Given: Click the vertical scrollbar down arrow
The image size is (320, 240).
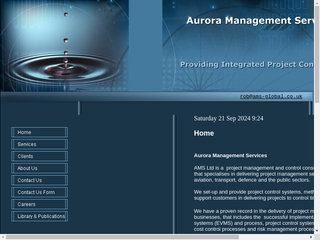Looking at the screenshot, I should [x=317, y=231].
